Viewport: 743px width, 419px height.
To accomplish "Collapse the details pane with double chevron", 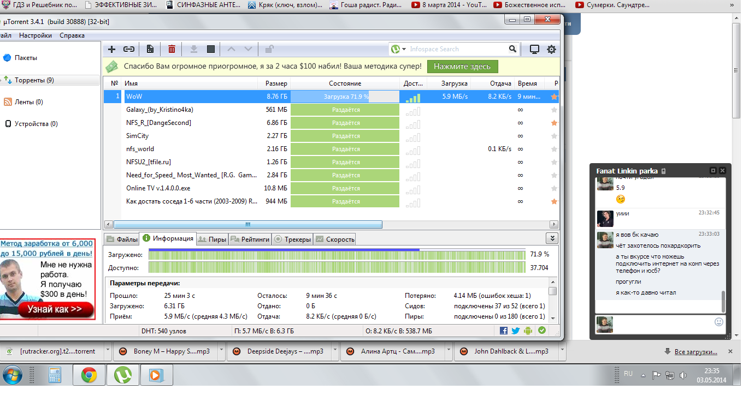I will click(553, 238).
